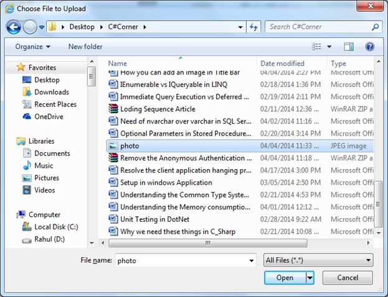The height and width of the screenshot is (297, 388).
Task: Click WinRAR icon of Loding Sequence Article
Action: click(x=113, y=109)
